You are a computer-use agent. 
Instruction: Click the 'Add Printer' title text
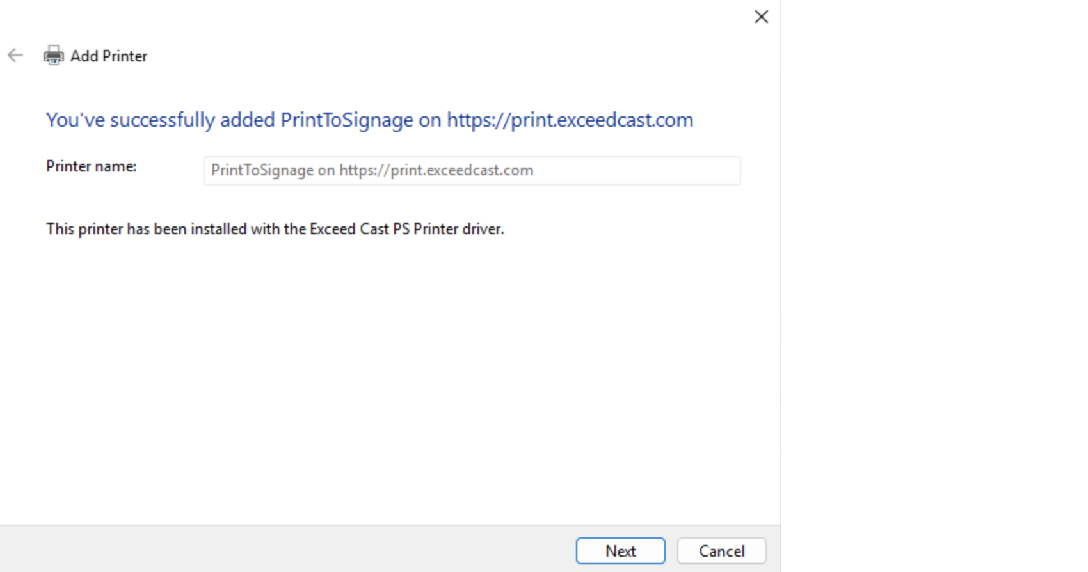(x=109, y=56)
